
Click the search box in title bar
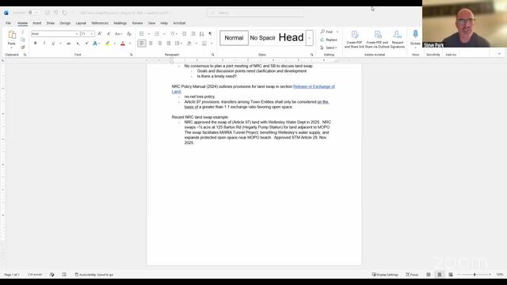255,13
